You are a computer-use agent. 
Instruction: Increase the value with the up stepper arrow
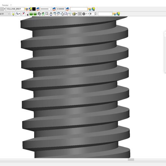[x=96, y=13]
